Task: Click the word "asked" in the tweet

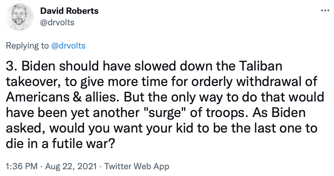Action: point(23,128)
